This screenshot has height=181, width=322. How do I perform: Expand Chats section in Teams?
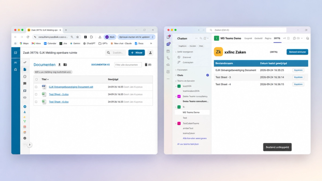(x=176, y=75)
